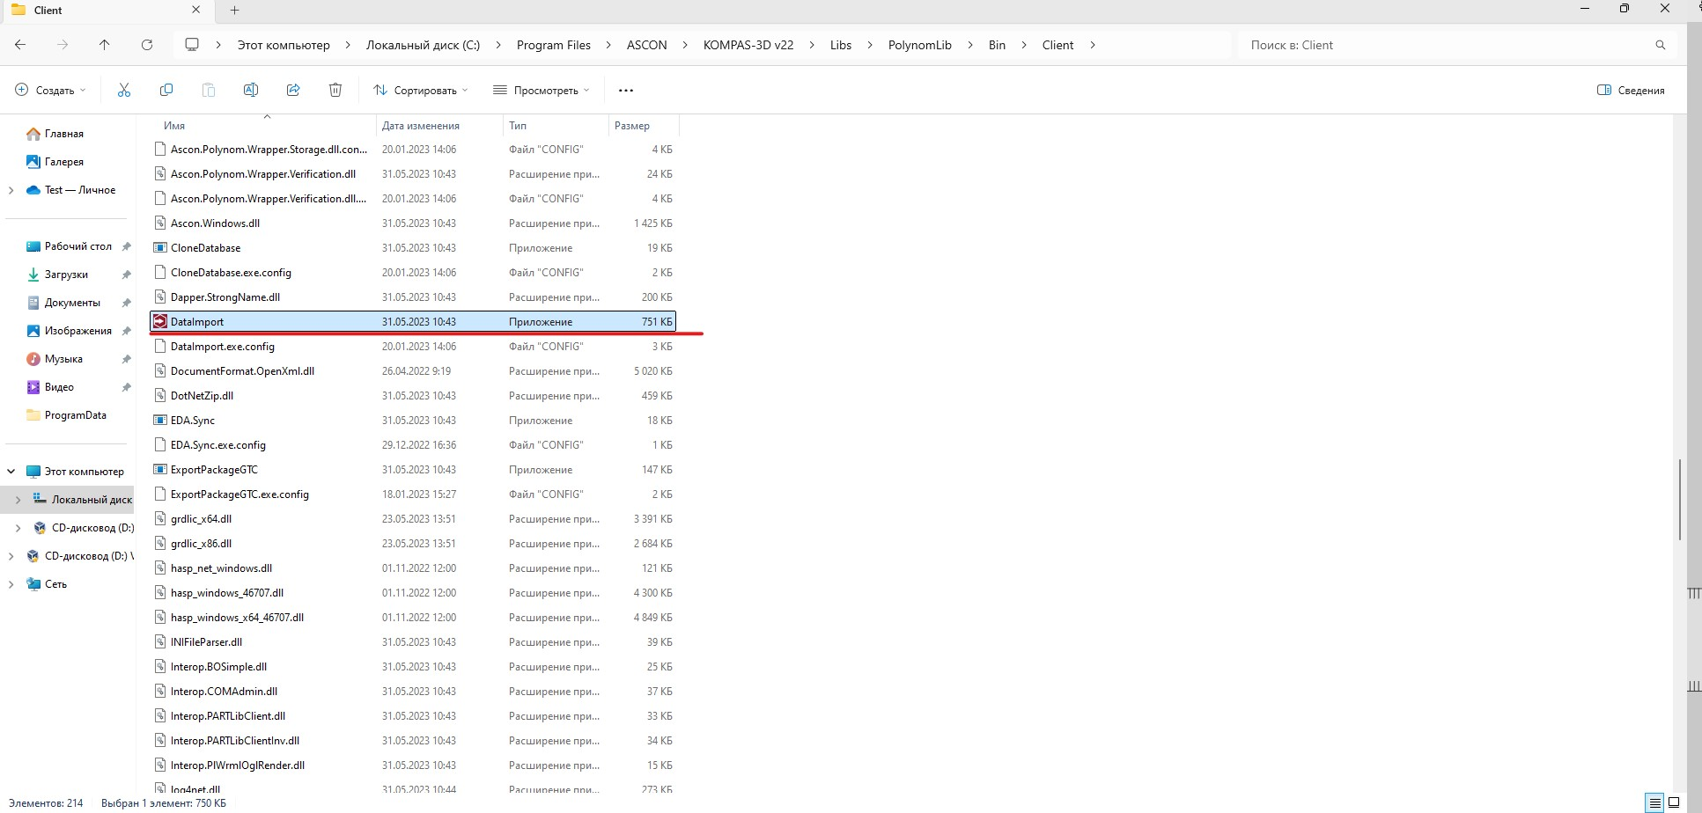Click the Delete trash icon
The image size is (1702, 813).
[x=335, y=90]
